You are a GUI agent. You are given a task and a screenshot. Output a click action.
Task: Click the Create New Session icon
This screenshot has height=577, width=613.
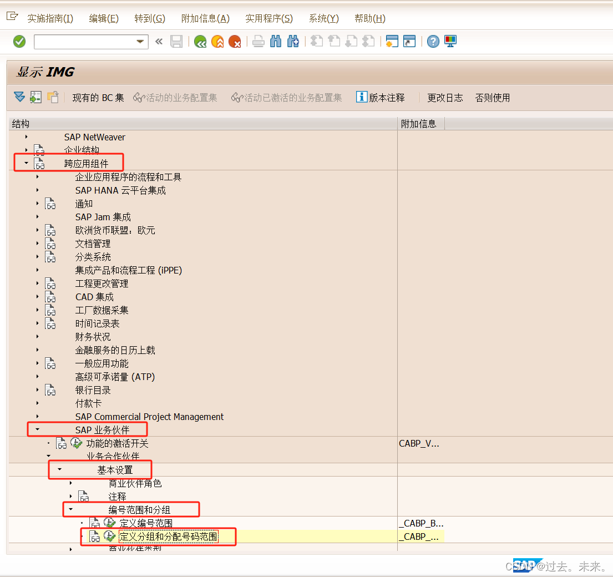click(x=392, y=42)
